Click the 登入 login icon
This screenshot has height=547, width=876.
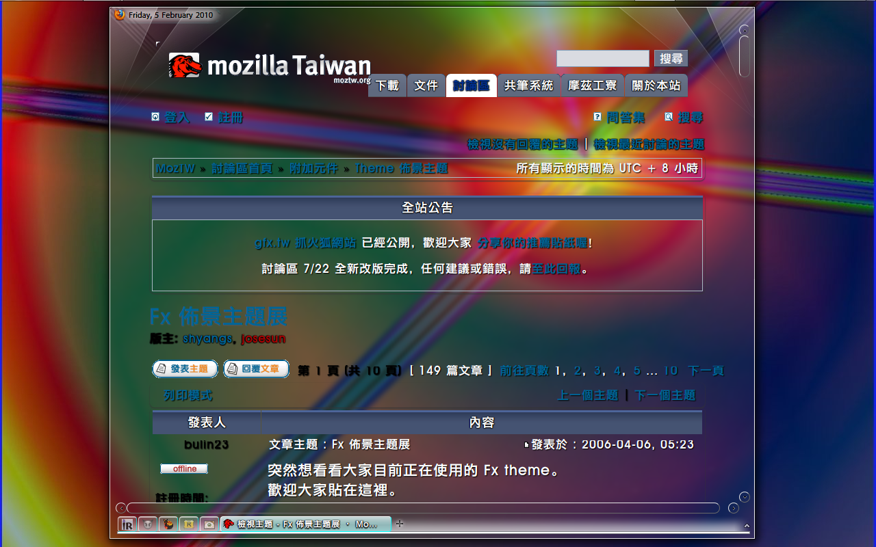click(155, 117)
